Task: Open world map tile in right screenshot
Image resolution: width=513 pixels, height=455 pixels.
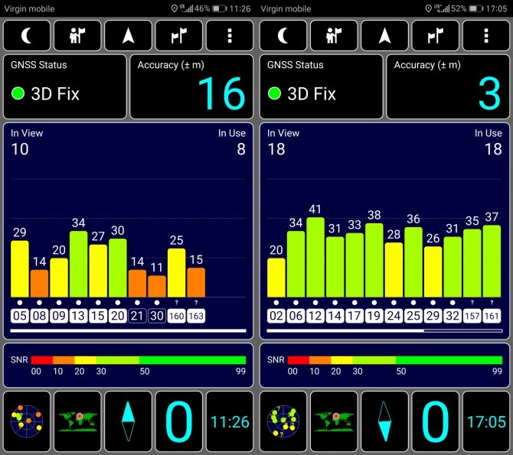Action: (334, 421)
